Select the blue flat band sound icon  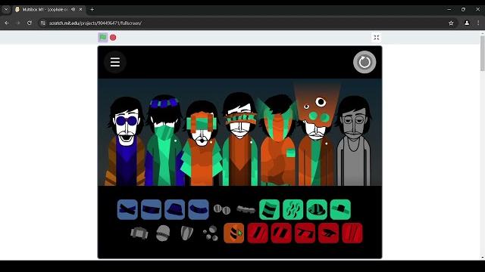coord(151,210)
